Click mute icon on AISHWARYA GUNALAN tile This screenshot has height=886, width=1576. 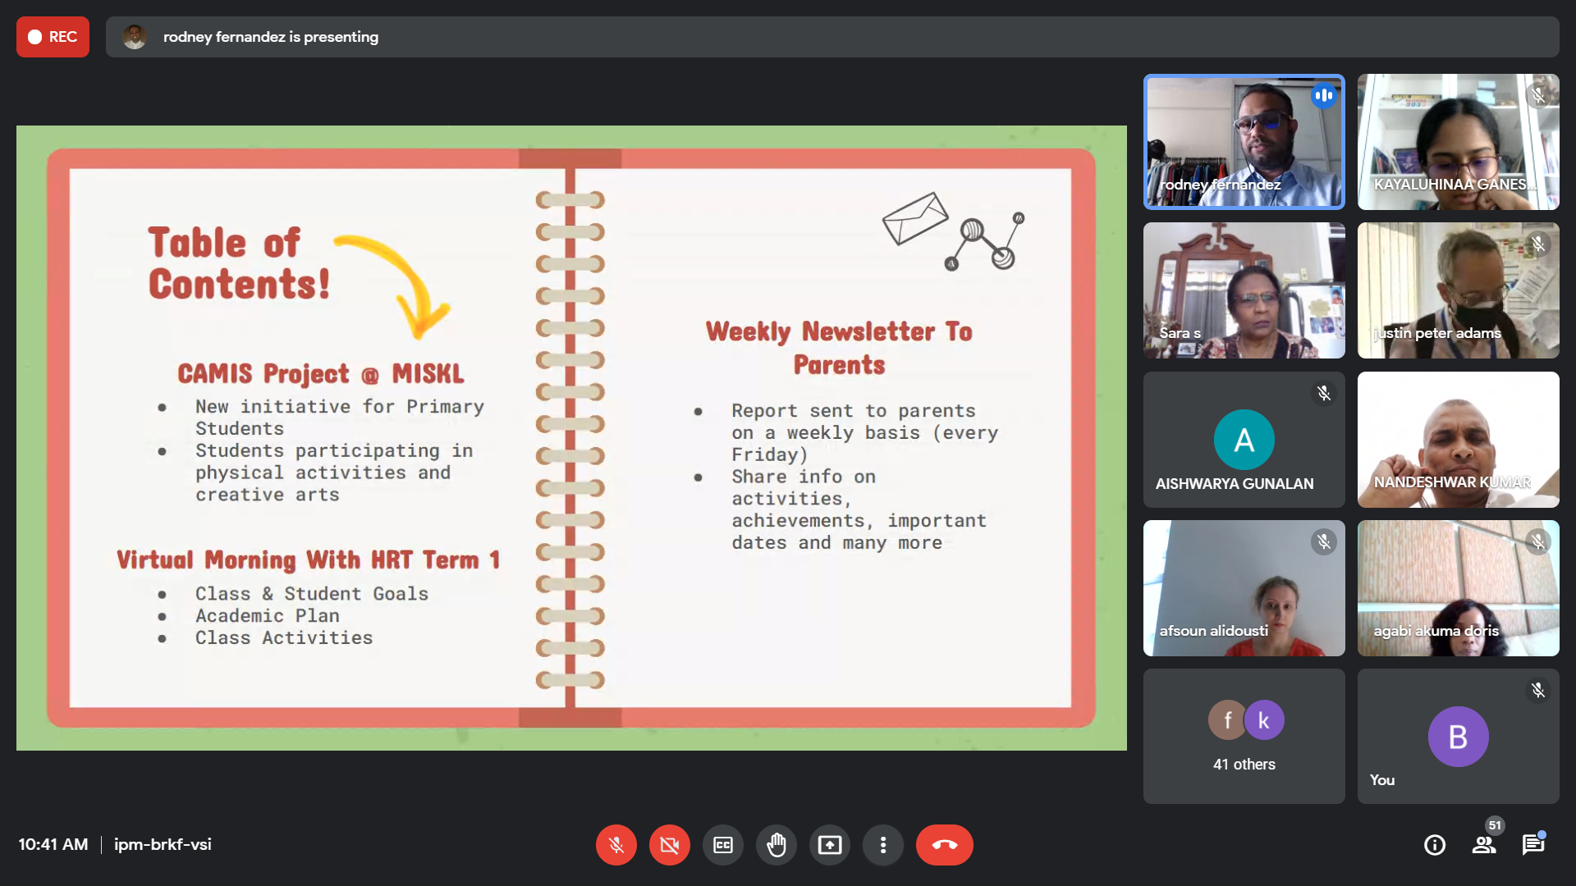pyautogui.click(x=1323, y=394)
